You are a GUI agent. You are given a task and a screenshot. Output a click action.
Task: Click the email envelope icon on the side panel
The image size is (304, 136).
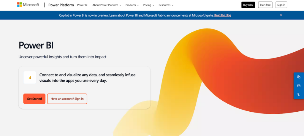tap(299, 86)
